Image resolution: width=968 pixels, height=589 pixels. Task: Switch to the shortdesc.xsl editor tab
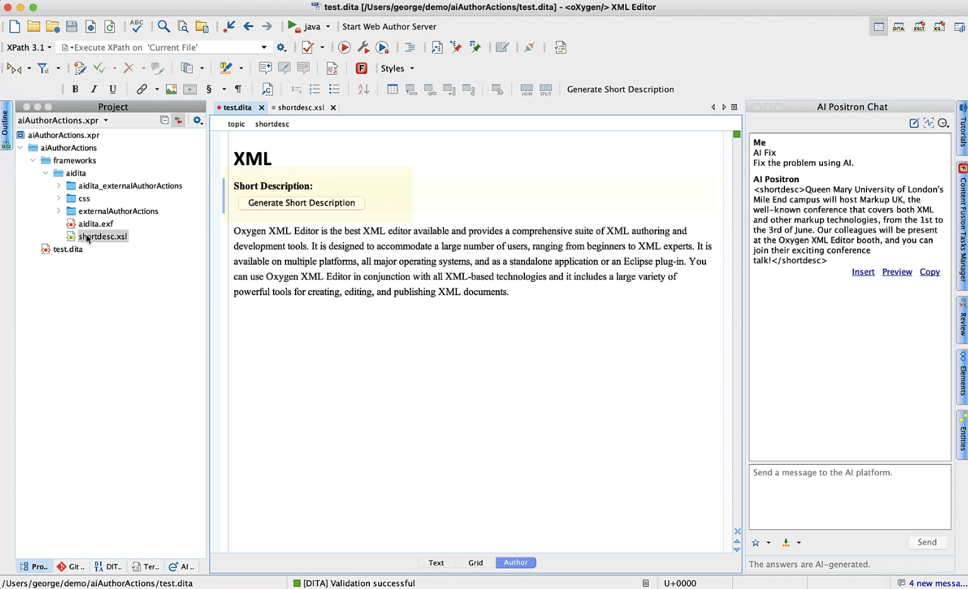301,107
